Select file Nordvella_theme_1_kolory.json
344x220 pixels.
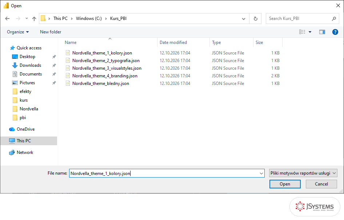click(102, 53)
